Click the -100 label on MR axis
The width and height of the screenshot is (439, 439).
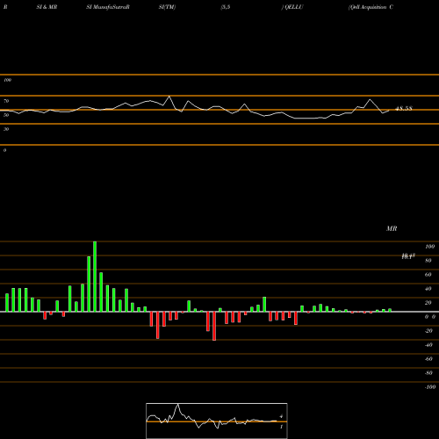coord(430,387)
